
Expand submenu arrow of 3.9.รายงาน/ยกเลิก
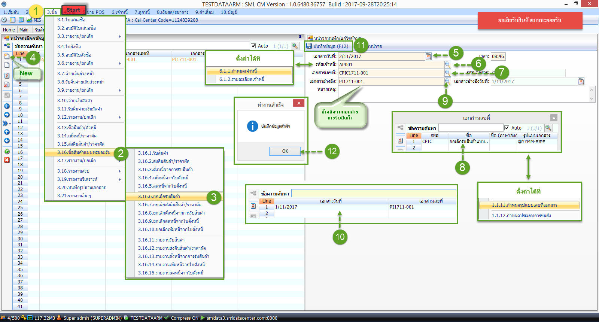point(120,90)
